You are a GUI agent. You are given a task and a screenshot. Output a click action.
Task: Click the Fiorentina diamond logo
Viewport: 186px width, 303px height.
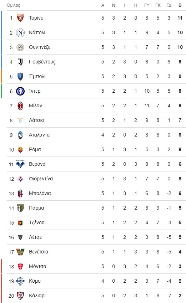point(20,179)
